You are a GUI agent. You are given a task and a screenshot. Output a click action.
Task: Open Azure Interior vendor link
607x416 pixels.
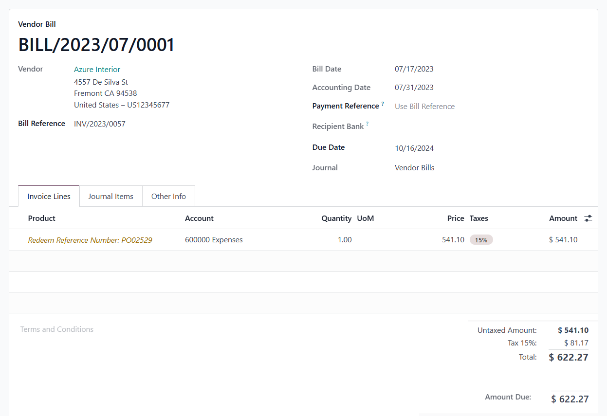click(97, 70)
